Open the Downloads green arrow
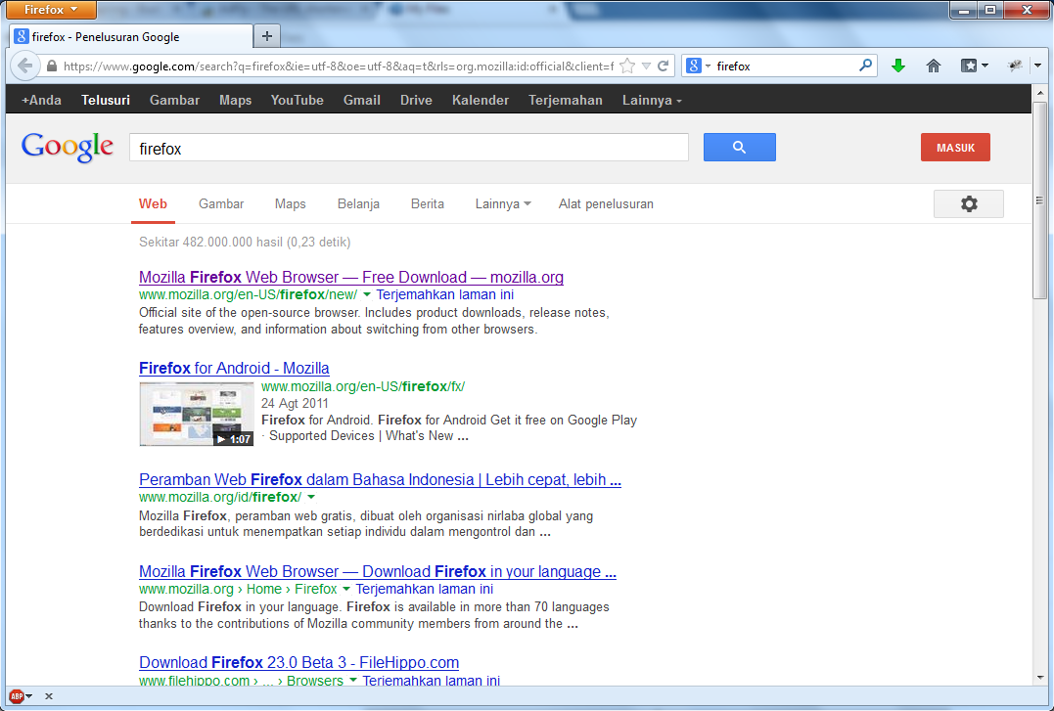1054x711 pixels. tap(898, 66)
